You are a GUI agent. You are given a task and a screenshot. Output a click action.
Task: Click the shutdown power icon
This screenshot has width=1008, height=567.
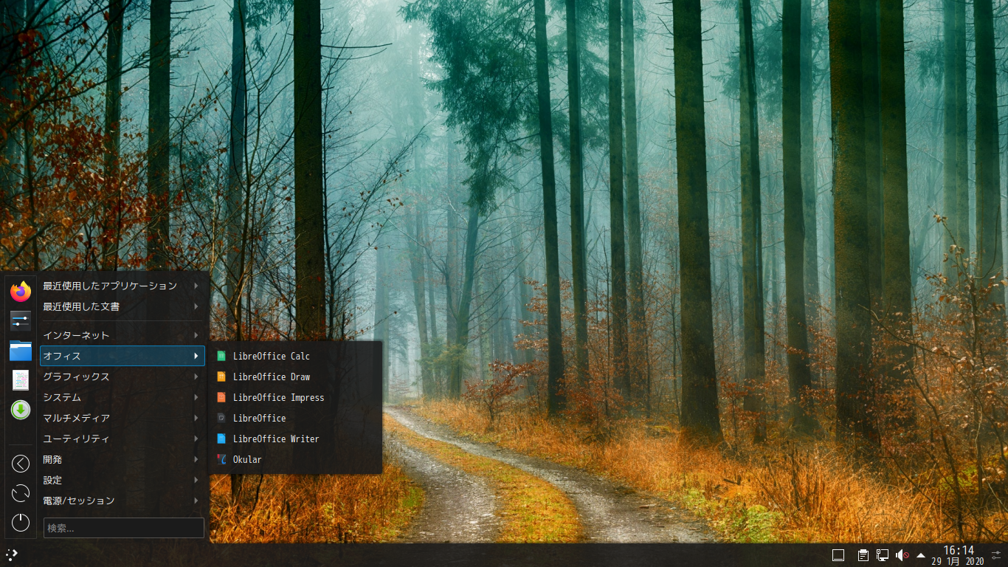21,523
